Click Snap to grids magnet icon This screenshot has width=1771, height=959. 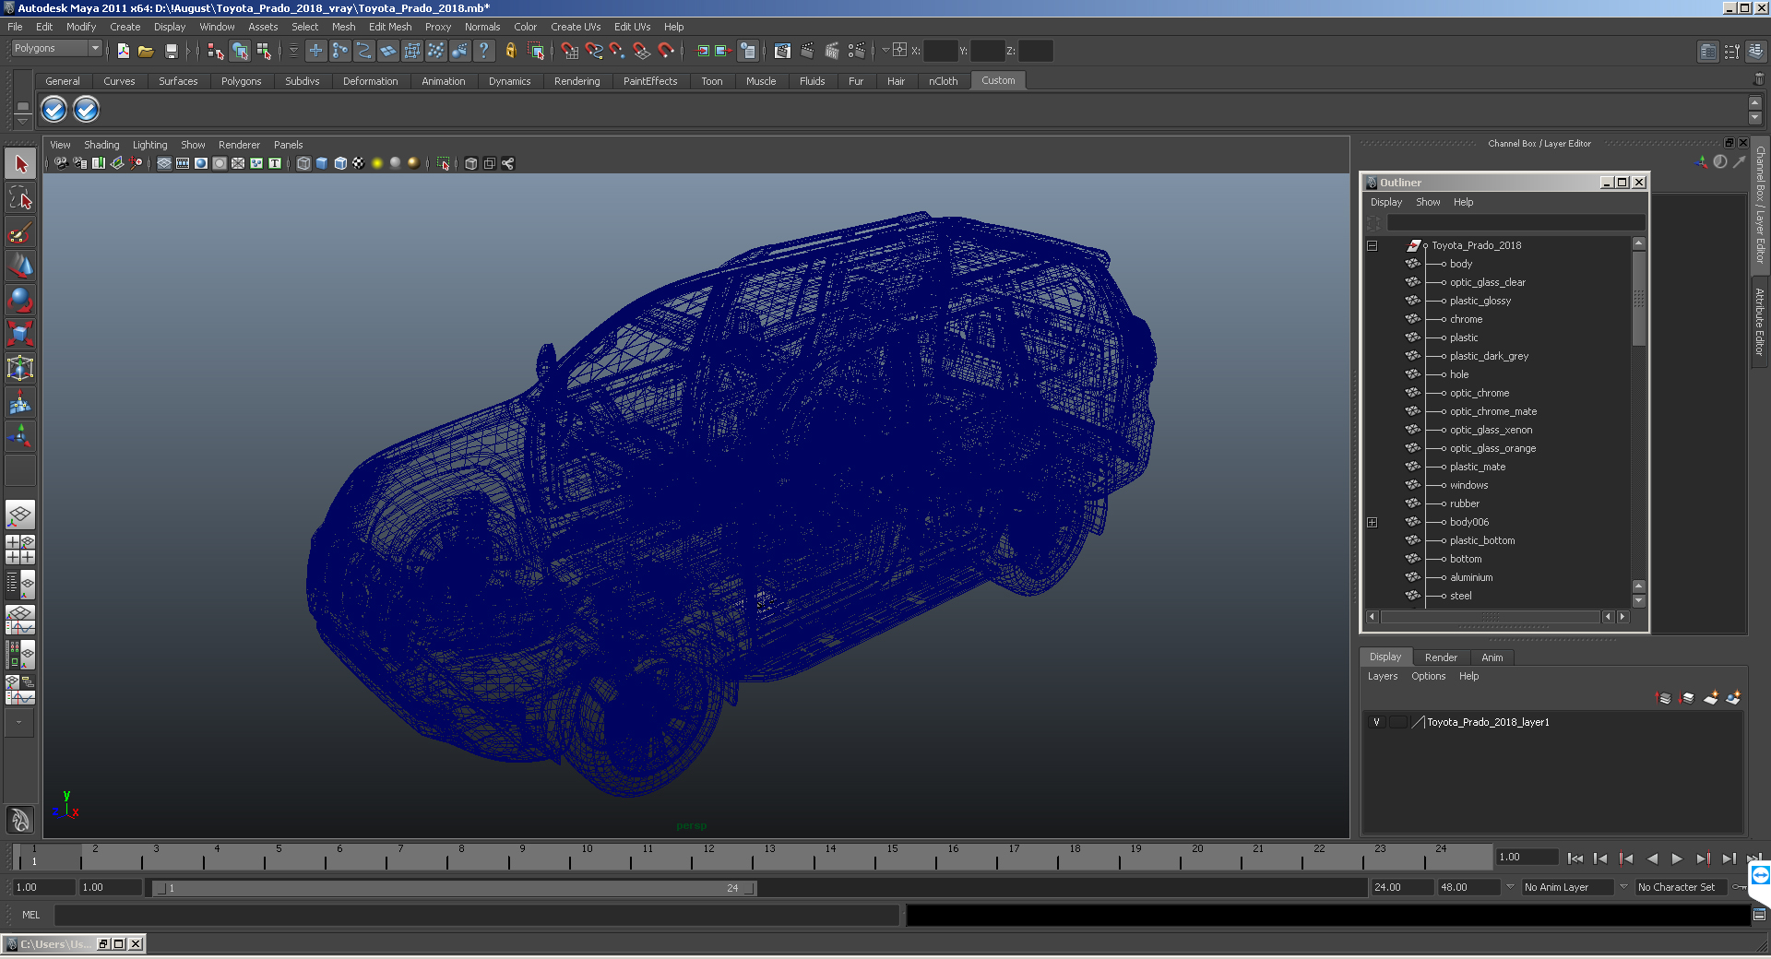click(570, 51)
